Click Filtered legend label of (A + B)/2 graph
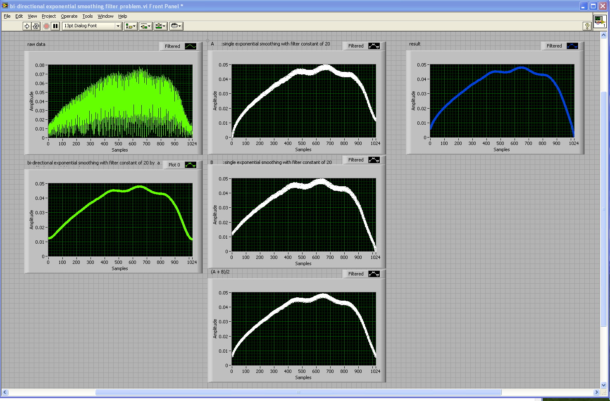Viewport: 610px width, 401px height. click(356, 274)
